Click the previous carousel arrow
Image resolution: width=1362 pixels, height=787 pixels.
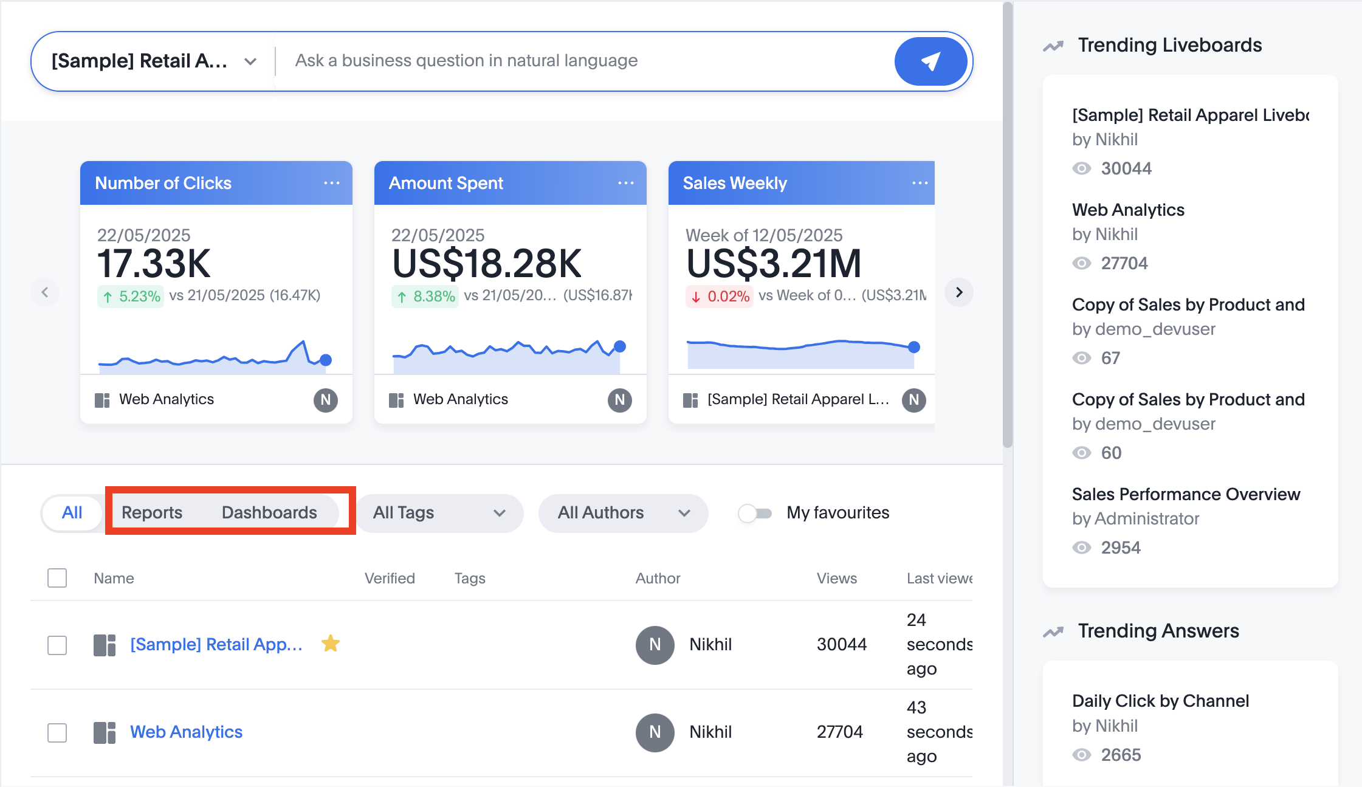click(45, 292)
